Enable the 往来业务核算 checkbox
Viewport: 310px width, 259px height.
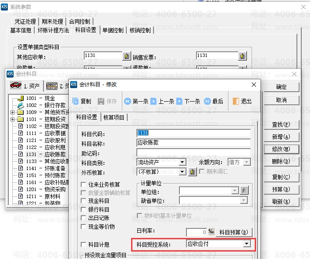tap(84, 184)
